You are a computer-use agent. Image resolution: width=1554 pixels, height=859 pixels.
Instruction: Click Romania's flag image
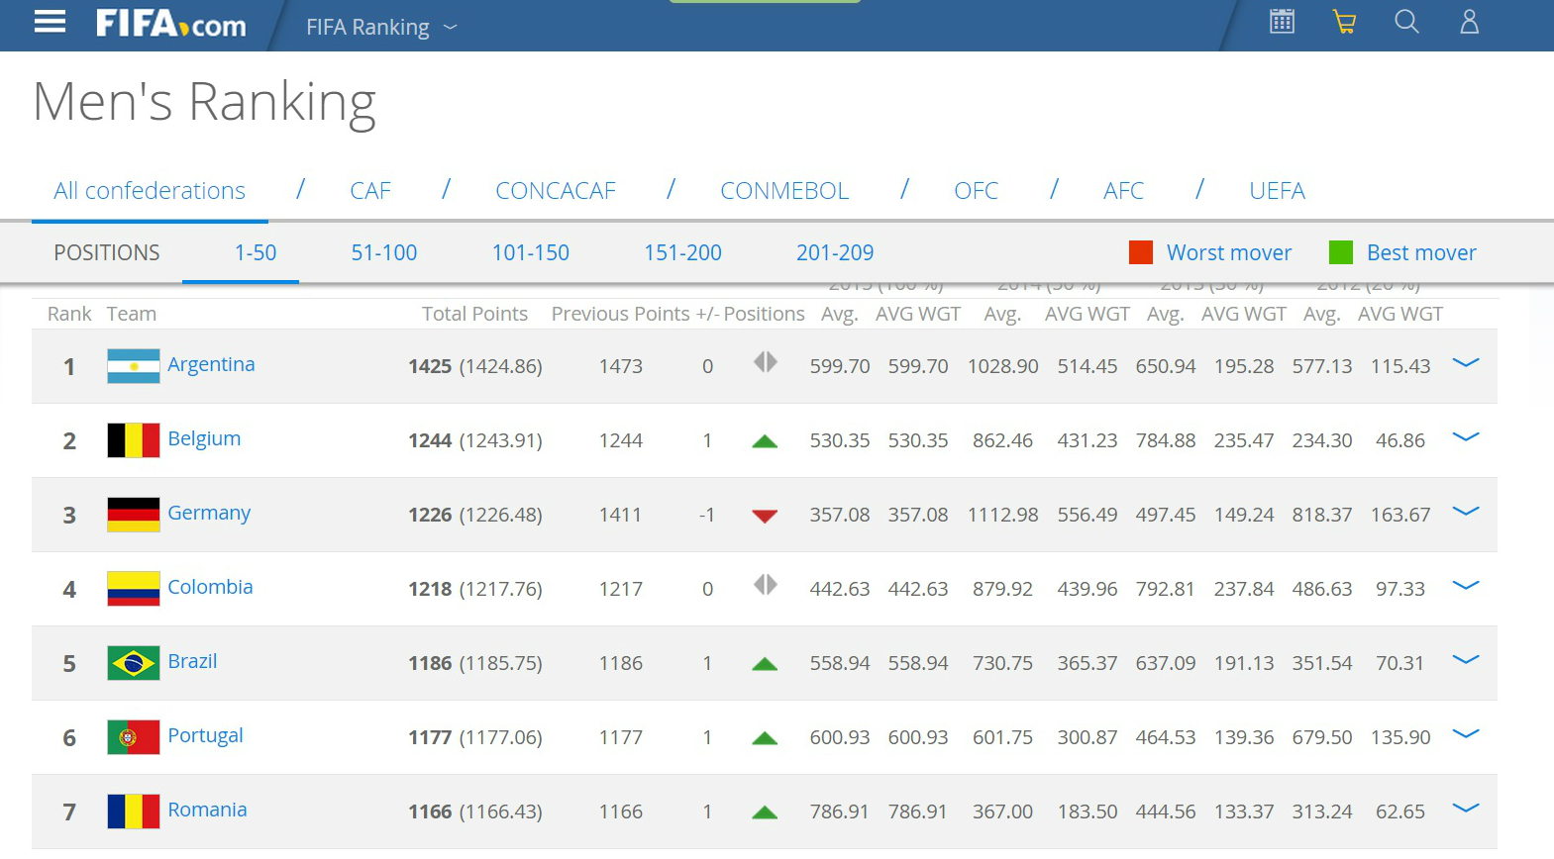click(134, 811)
